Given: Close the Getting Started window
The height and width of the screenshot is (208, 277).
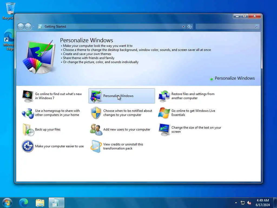Looking at the screenshot, I should coord(255,16).
